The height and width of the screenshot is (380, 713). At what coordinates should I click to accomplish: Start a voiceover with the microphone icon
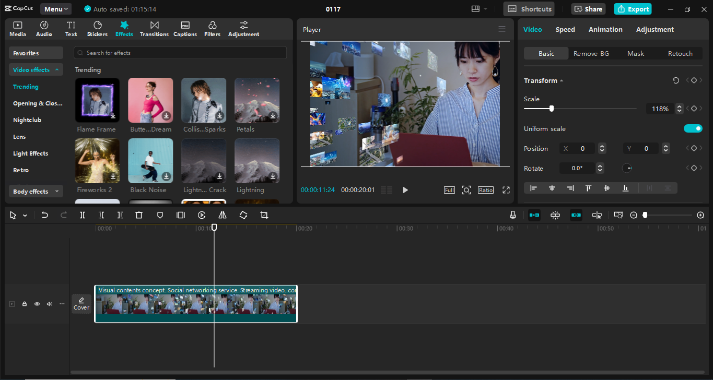pos(512,215)
